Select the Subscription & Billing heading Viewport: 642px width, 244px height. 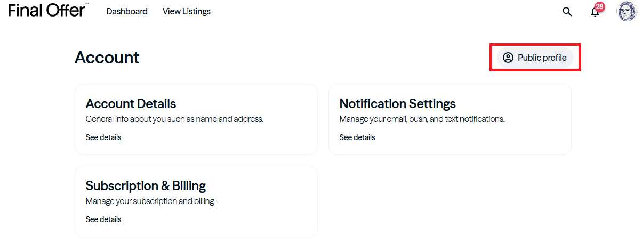(146, 185)
